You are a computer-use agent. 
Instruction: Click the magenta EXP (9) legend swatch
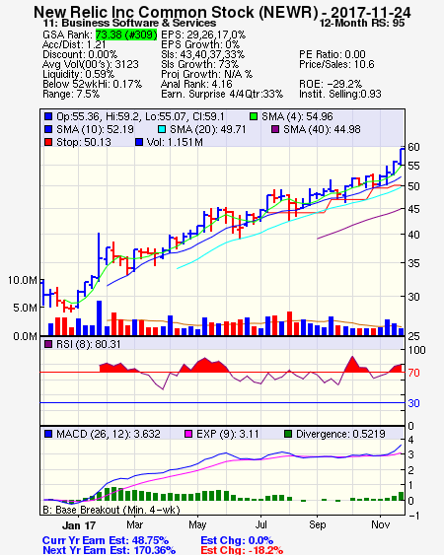click(x=188, y=434)
